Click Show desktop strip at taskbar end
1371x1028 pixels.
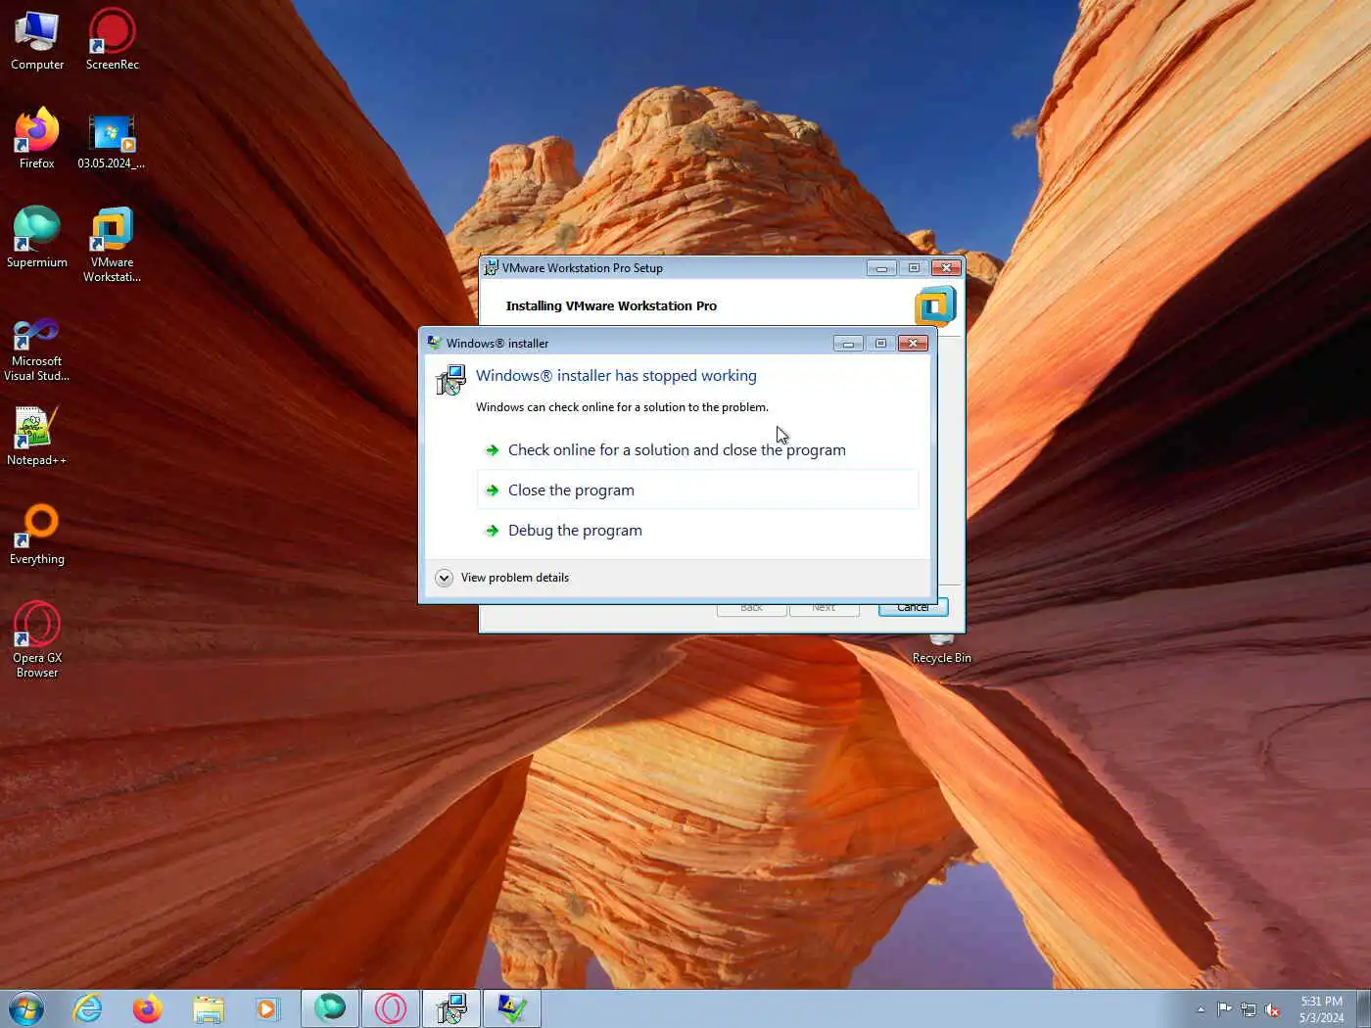point(1363,1008)
